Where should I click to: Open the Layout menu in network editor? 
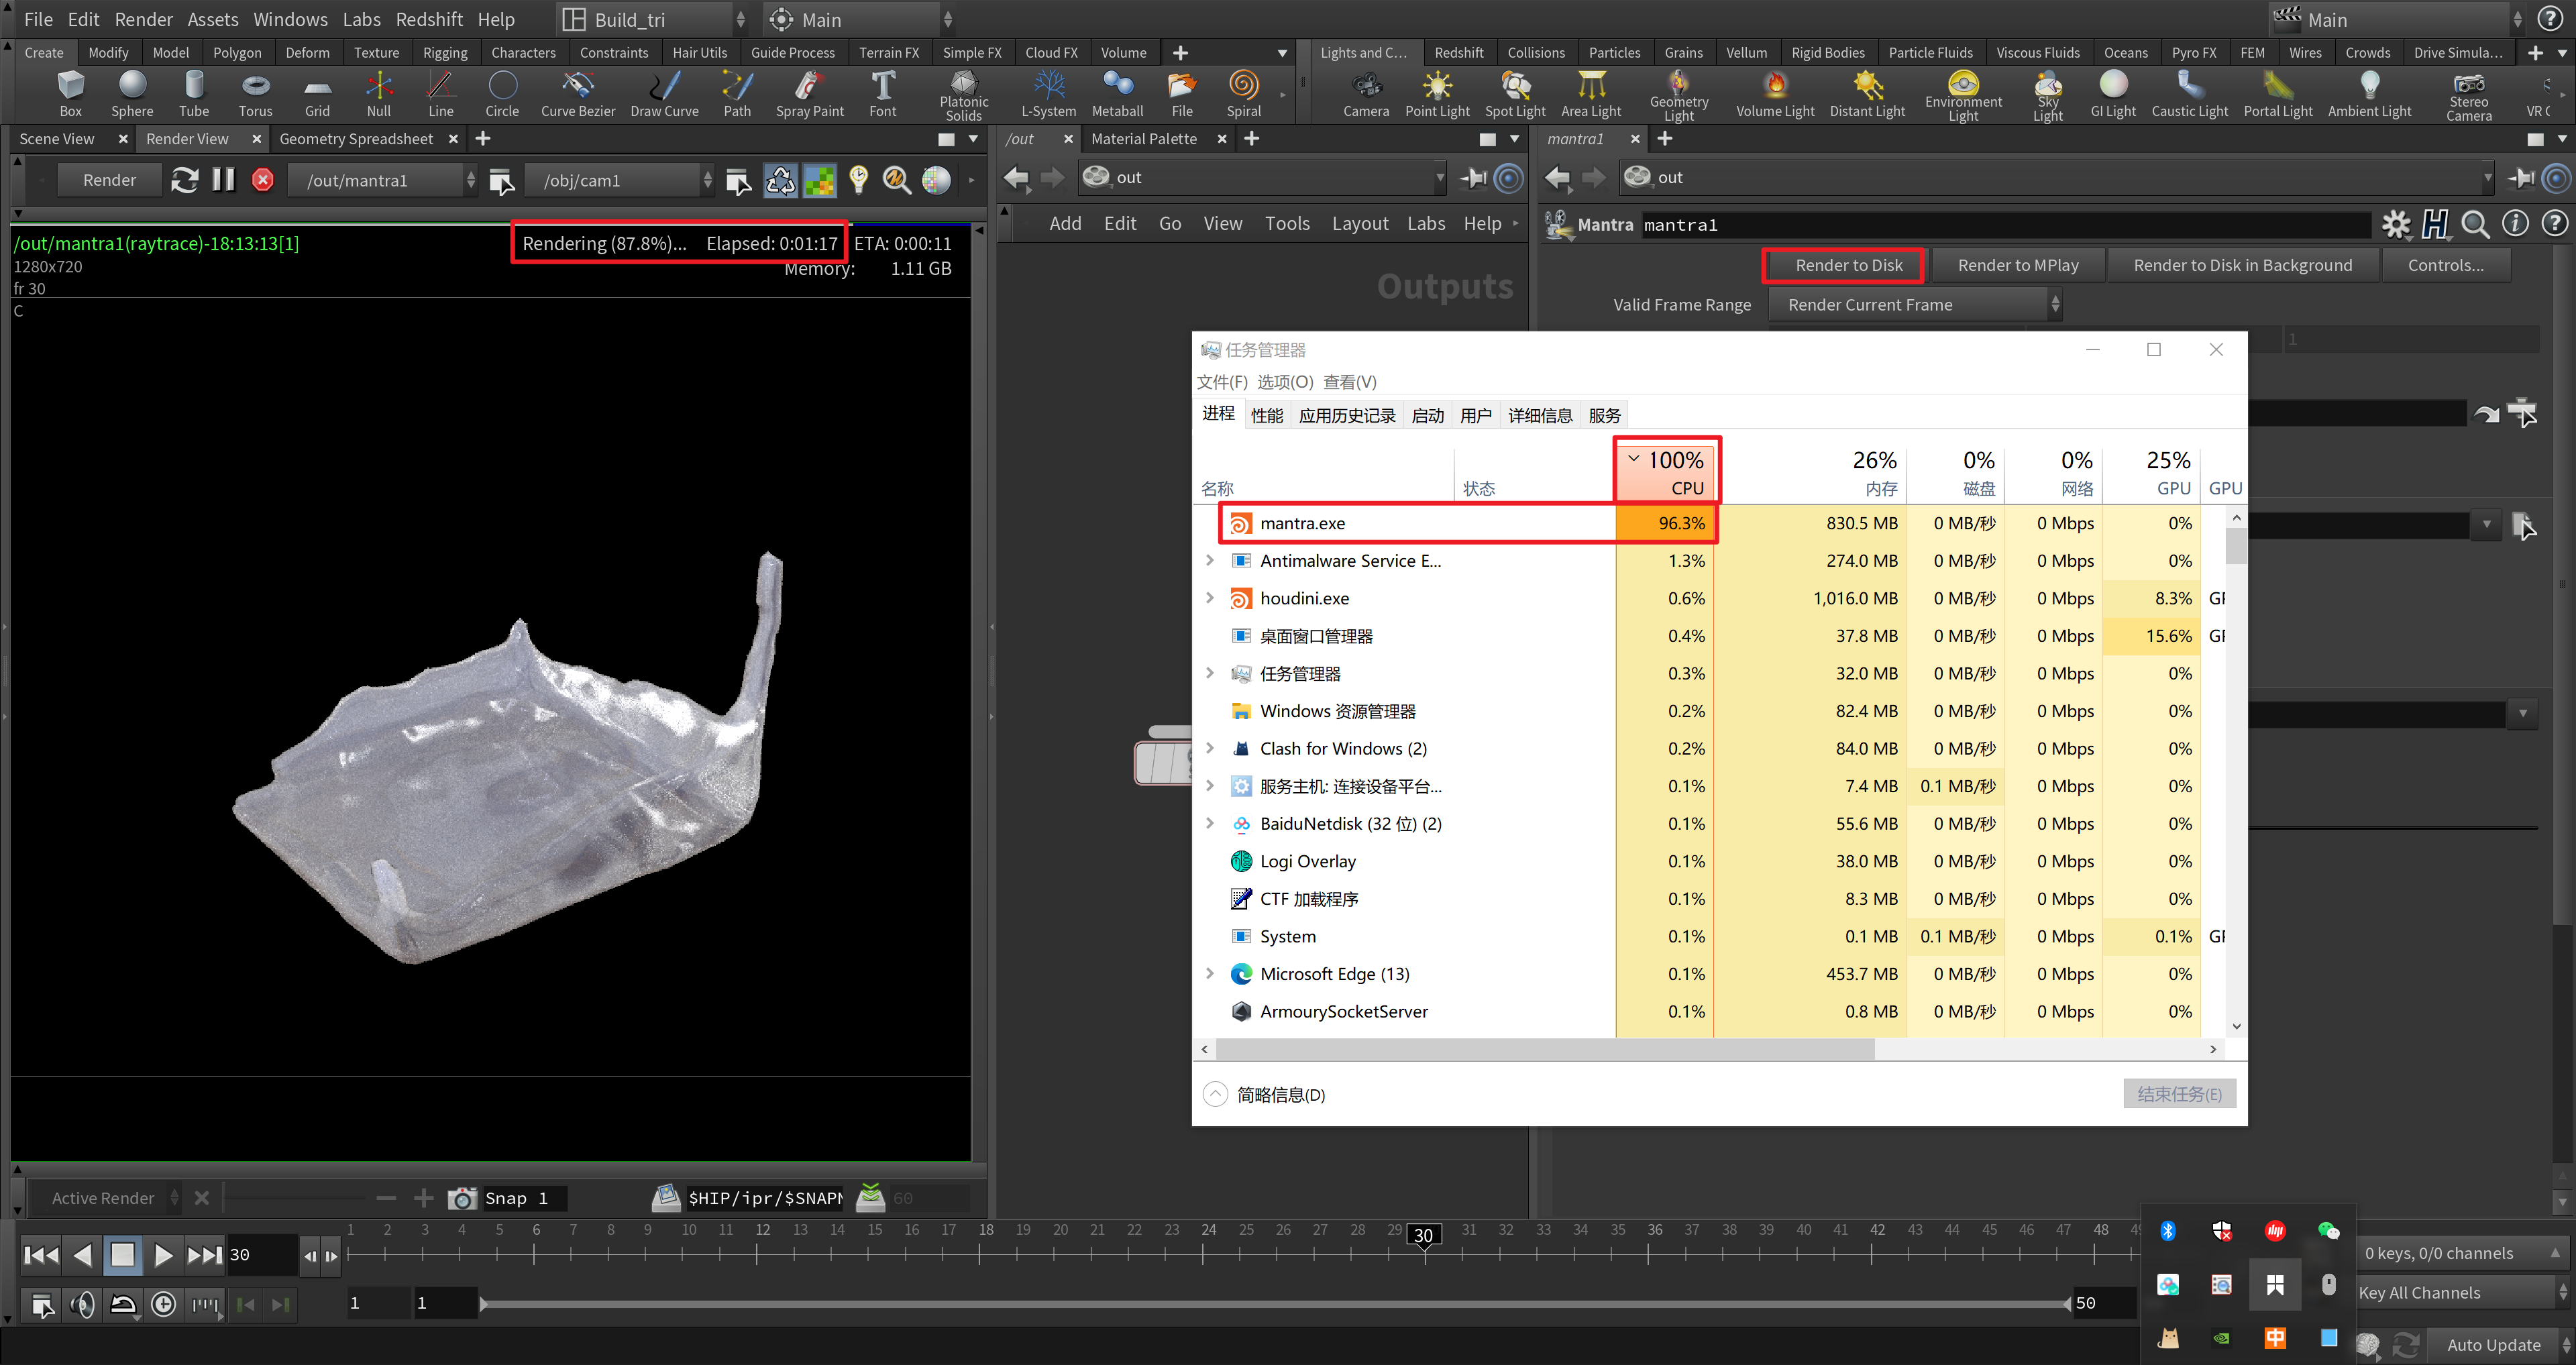(x=1359, y=223)
